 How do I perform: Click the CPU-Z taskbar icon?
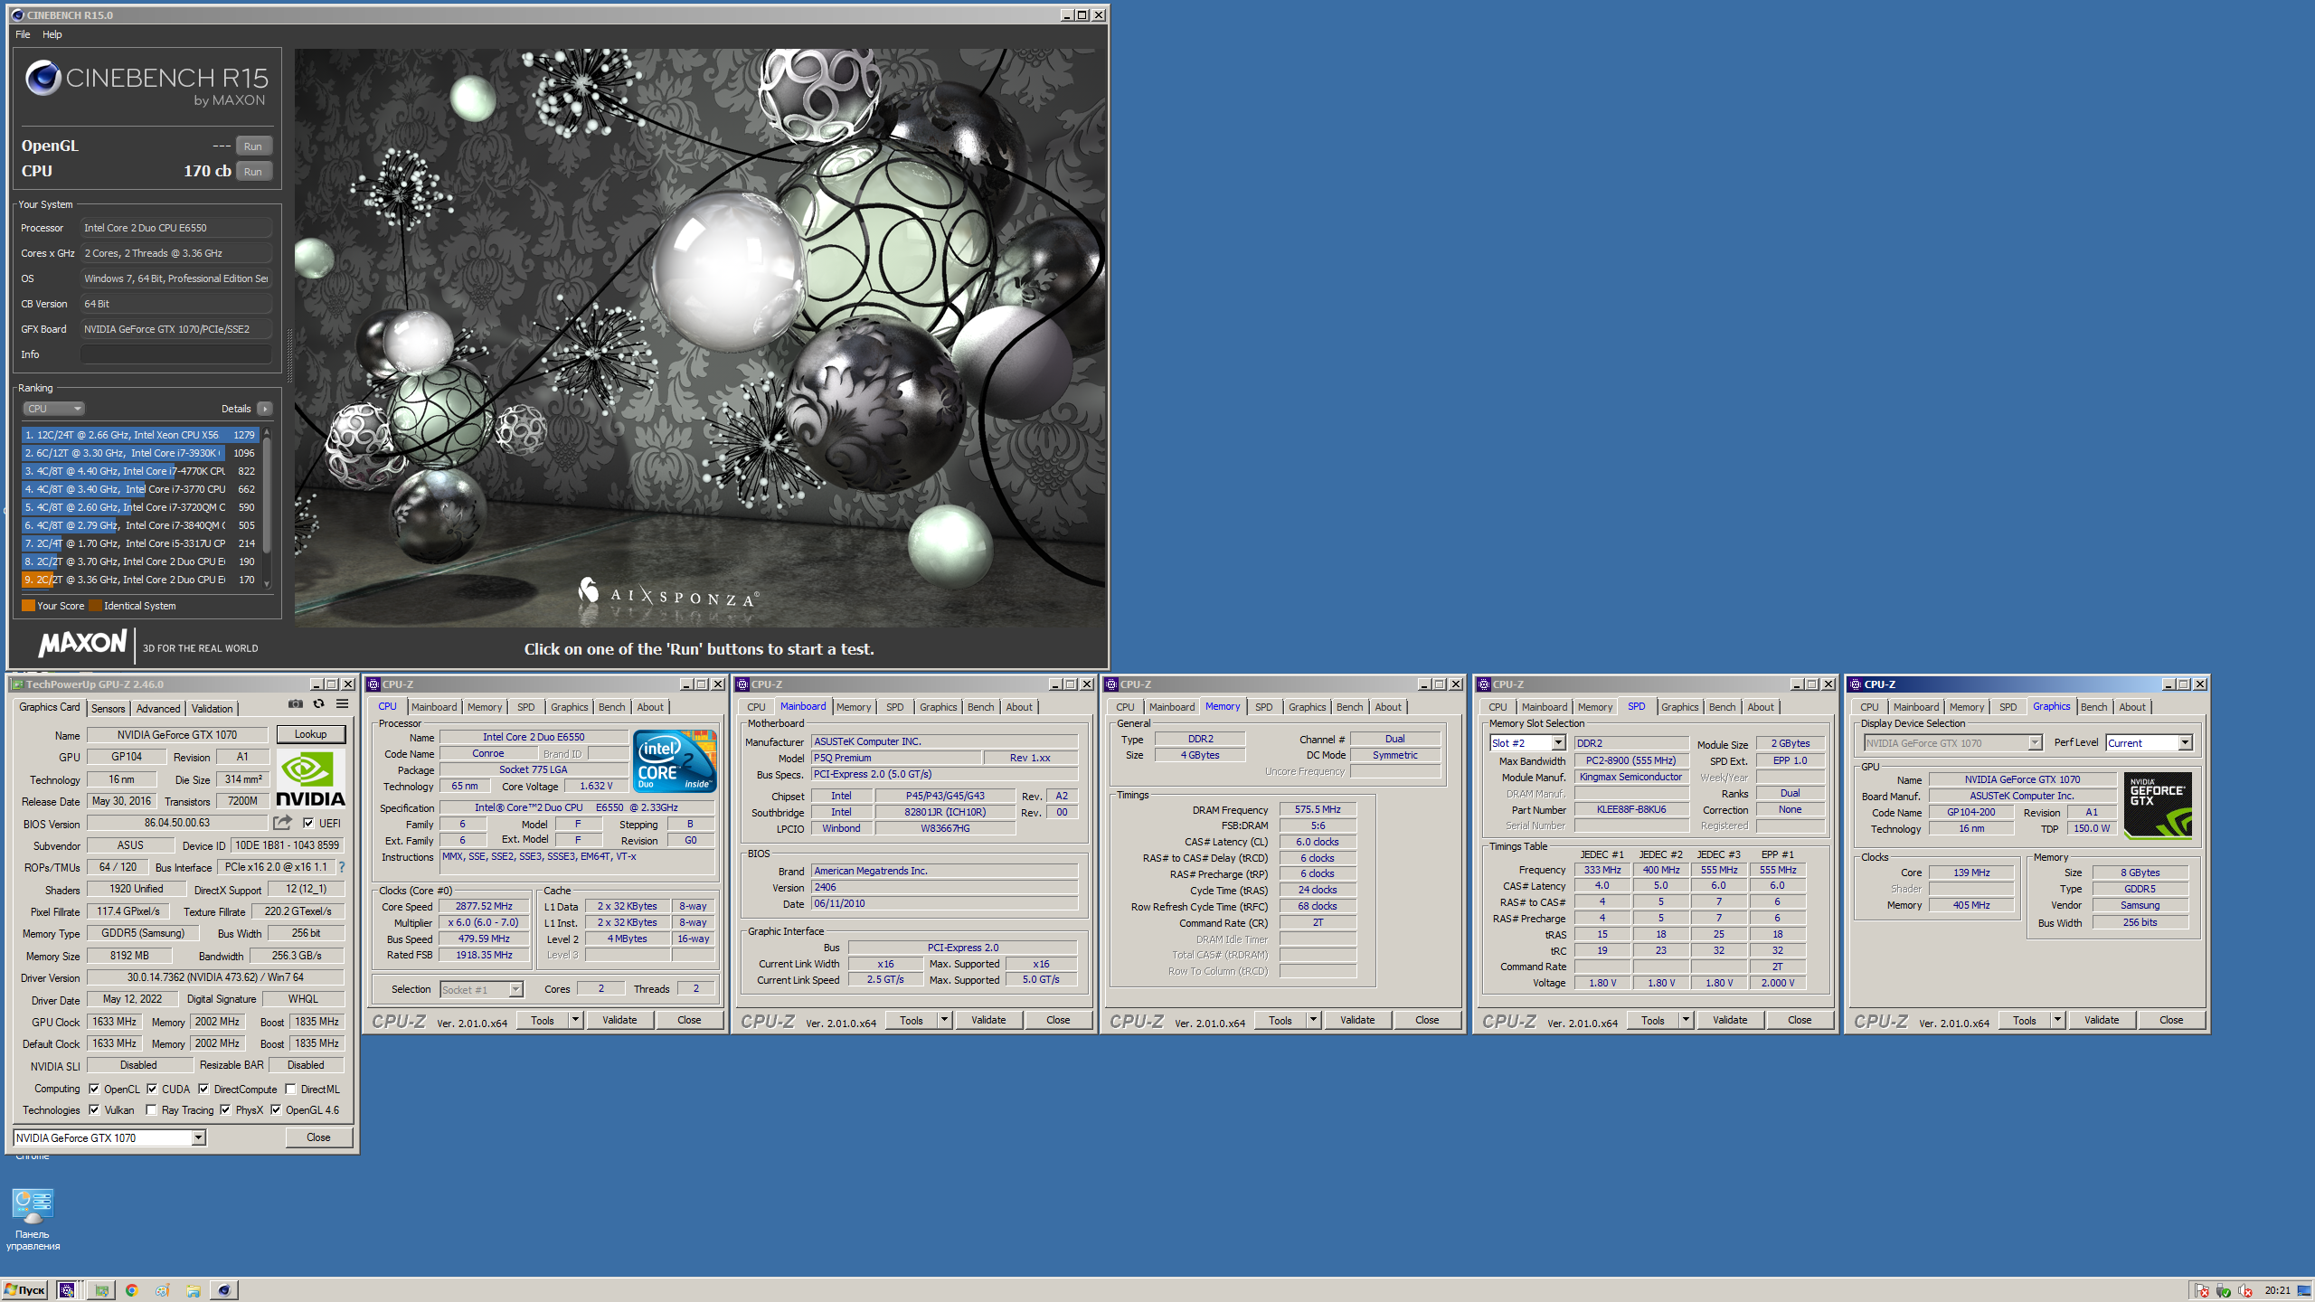point(67,1290)
